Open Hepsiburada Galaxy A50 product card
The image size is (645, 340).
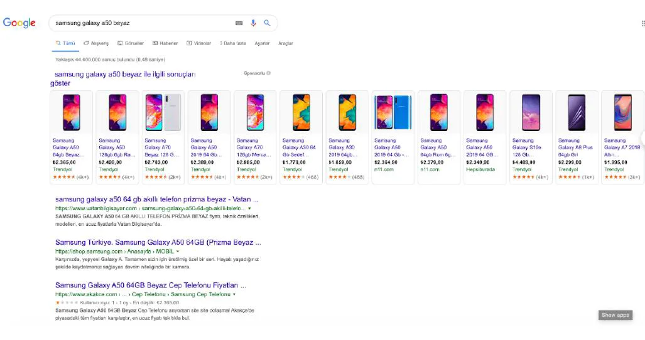click(485, 137)
